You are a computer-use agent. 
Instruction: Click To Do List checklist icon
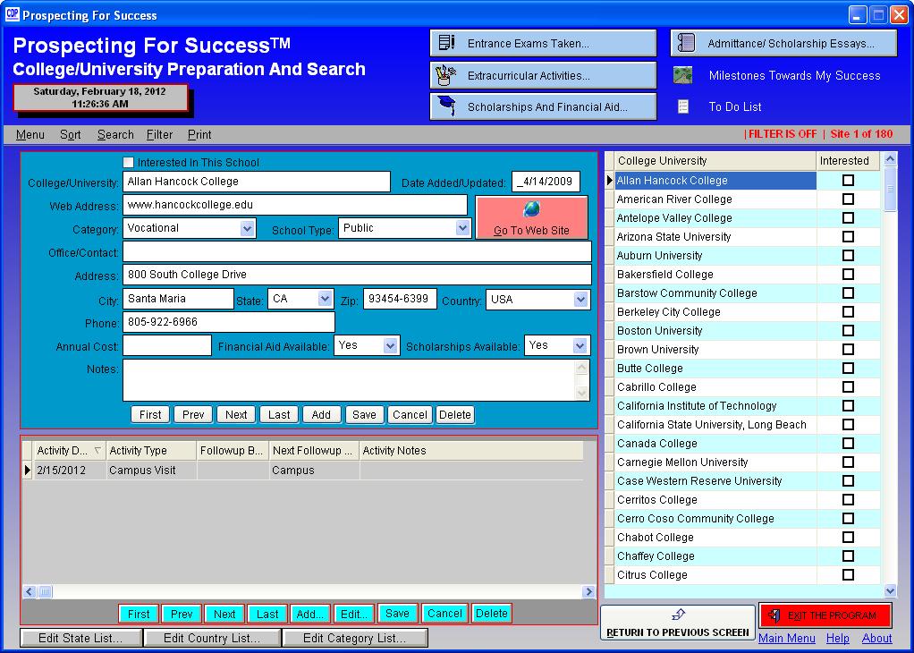pyautogui.click(x=683, y=106)
